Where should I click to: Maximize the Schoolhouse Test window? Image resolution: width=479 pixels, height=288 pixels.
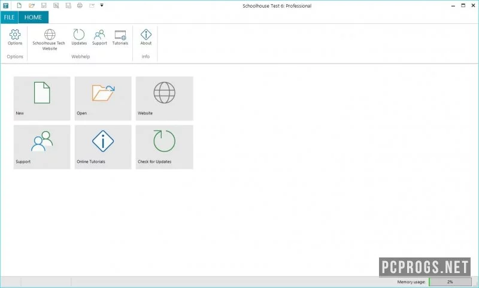pos(463,5)
